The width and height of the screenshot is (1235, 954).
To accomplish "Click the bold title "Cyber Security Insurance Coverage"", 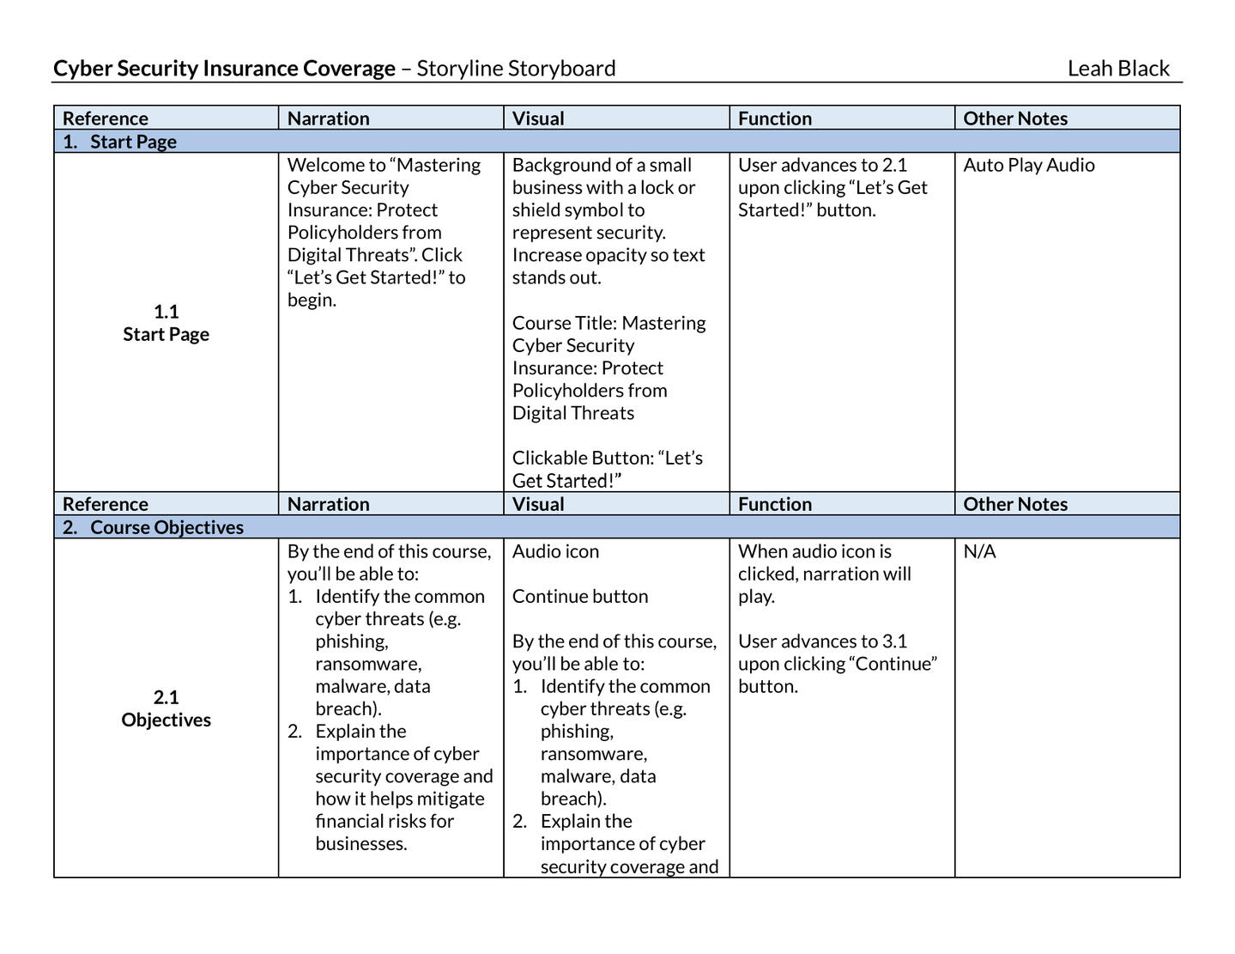I will click(224, 69).
